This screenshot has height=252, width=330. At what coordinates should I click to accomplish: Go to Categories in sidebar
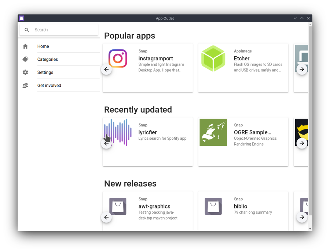coord(48,59)
